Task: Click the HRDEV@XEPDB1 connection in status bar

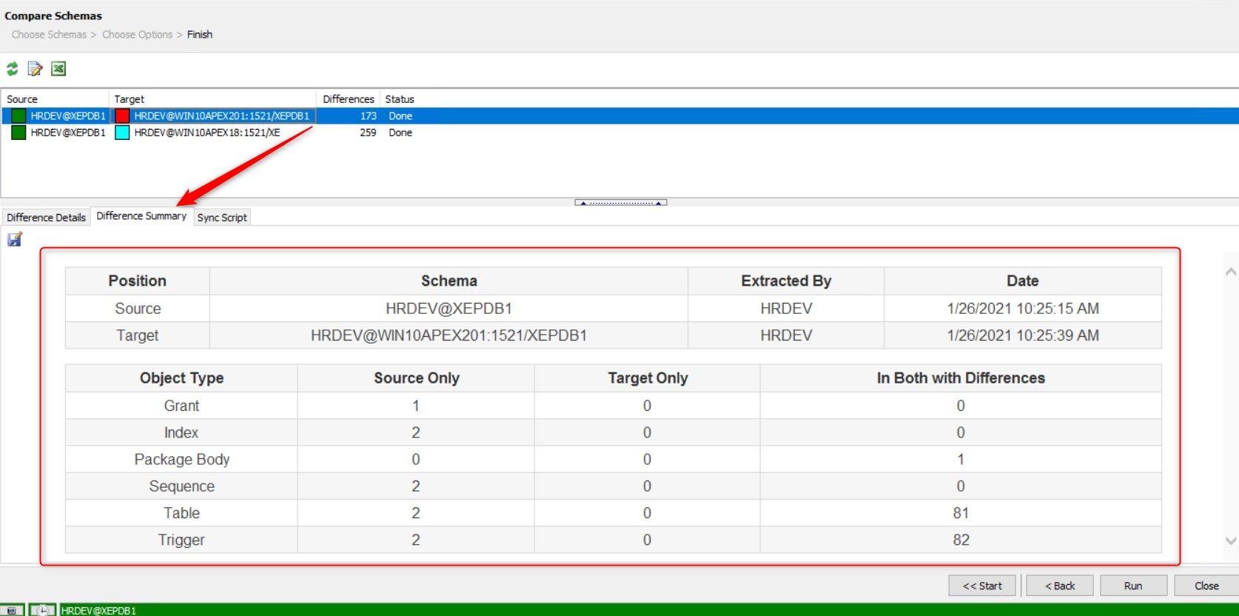Action: pos(98,611)
